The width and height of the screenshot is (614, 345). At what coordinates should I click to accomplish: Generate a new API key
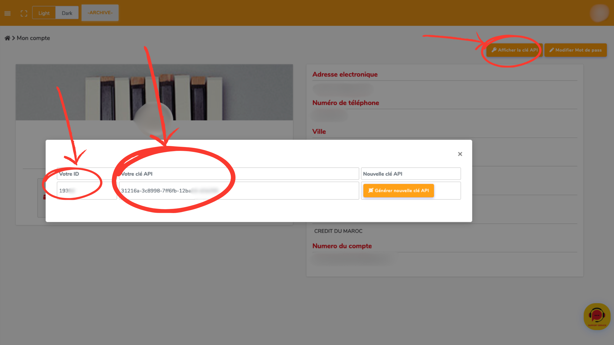(x=398, y=191)
